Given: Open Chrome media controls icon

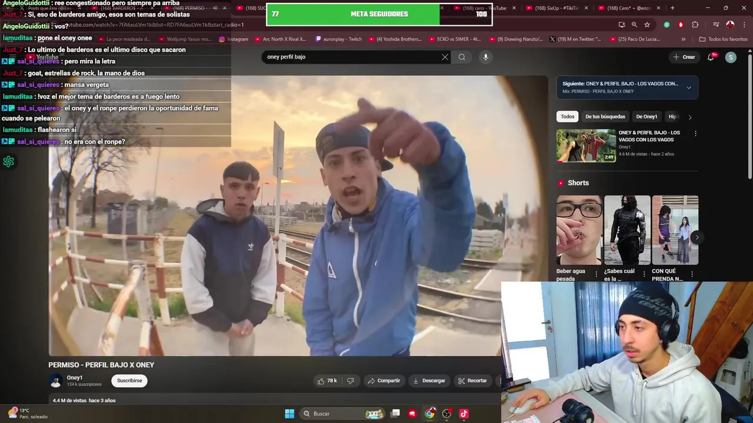Looking at the screenshot, I should pos(716,25).
